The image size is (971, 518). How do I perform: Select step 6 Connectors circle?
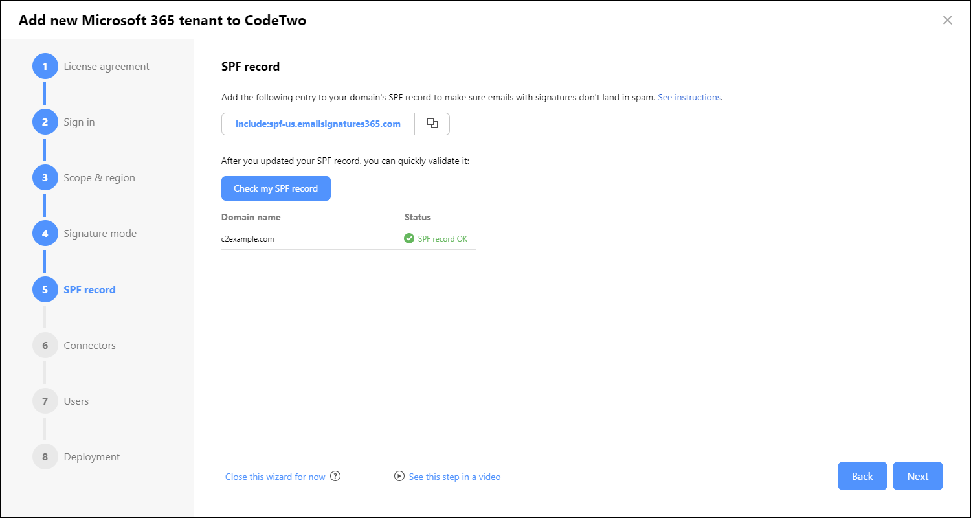coord(45,345)
